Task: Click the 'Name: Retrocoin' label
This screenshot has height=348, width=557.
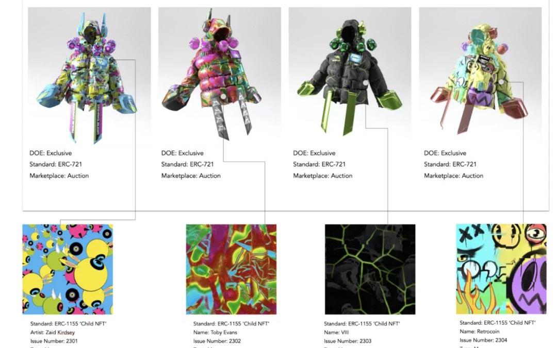Action: pos(479,332)
